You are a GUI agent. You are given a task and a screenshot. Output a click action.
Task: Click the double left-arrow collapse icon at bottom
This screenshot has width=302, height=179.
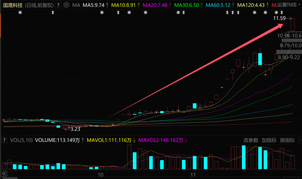pyautogui.click(x=4, y=173)
